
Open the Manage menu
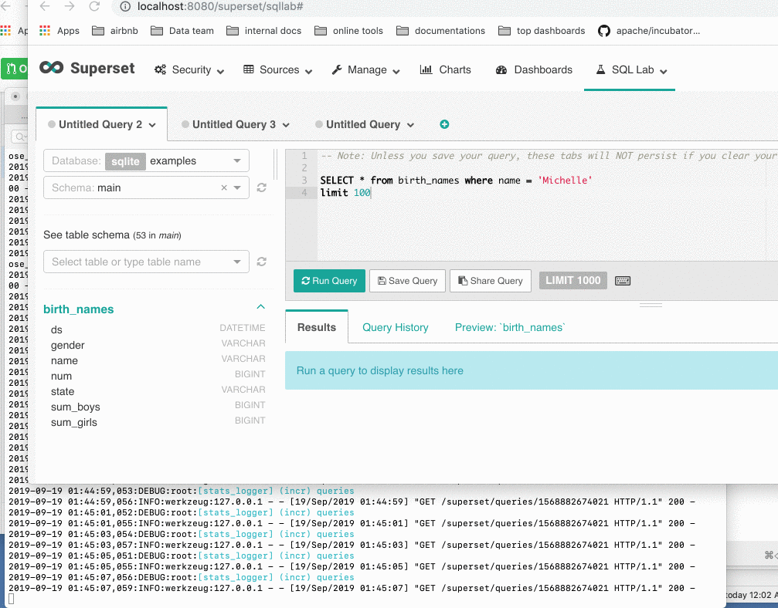pos(365,70)
